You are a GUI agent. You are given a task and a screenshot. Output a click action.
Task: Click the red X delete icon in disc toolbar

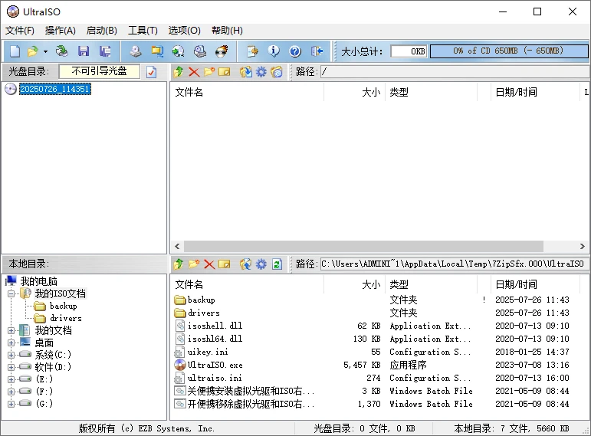point(194,71)
